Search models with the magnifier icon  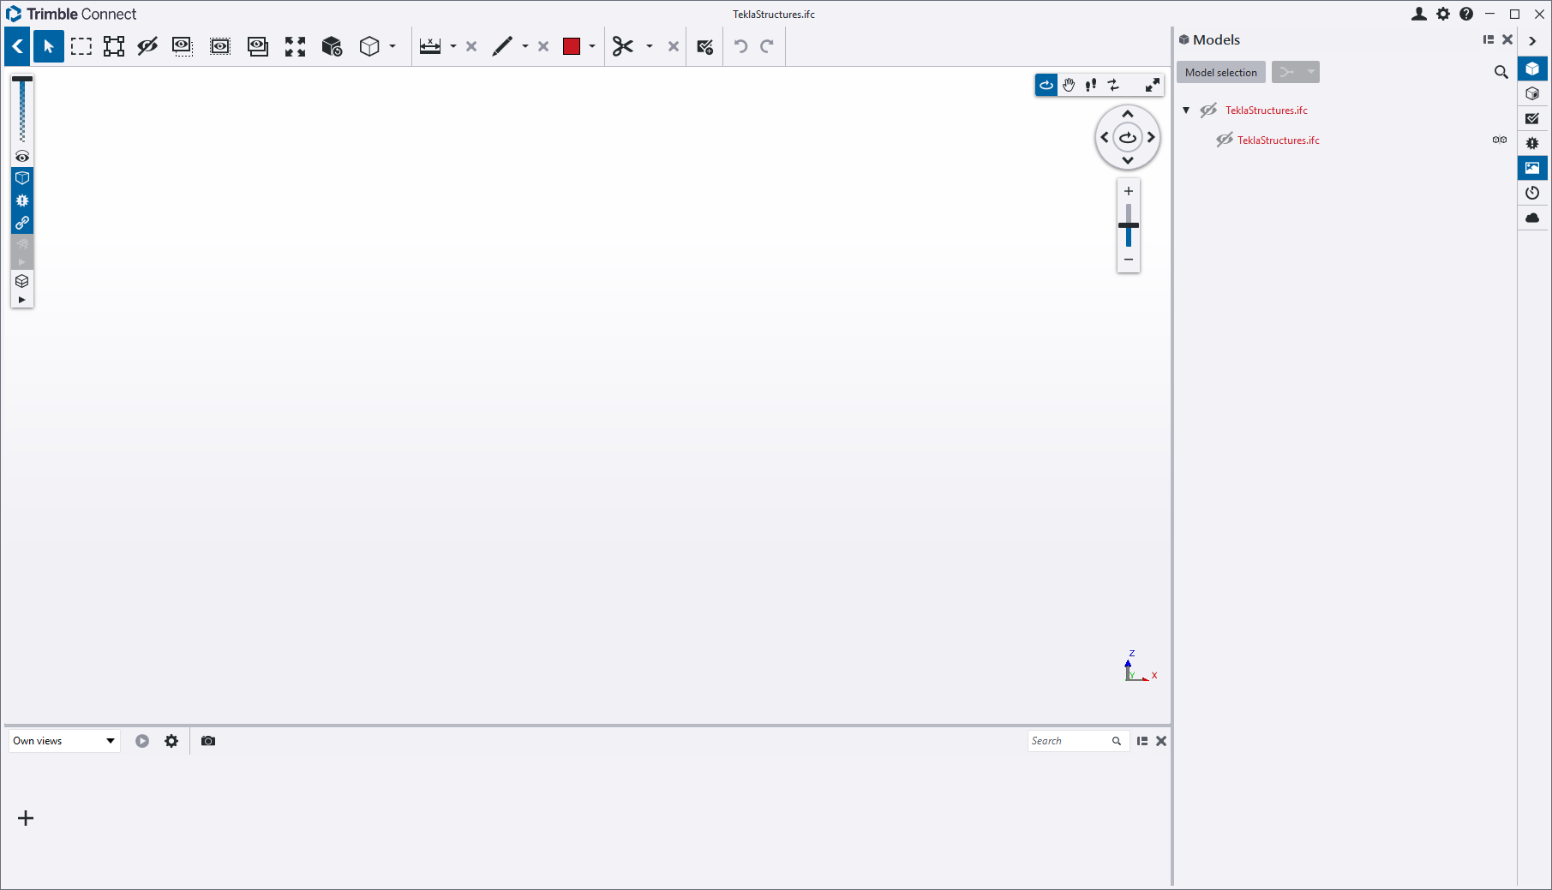[1501, 72]
